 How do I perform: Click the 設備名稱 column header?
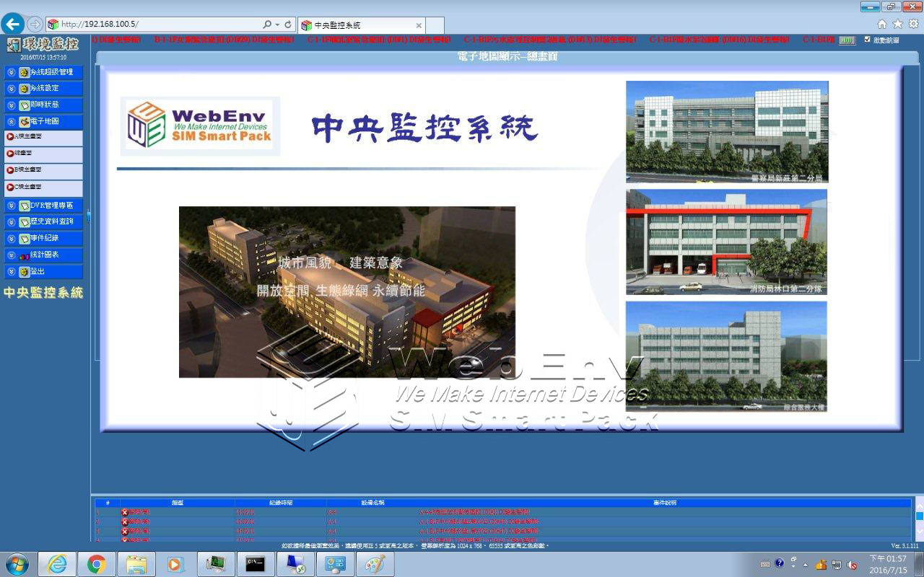click(372, 503)
